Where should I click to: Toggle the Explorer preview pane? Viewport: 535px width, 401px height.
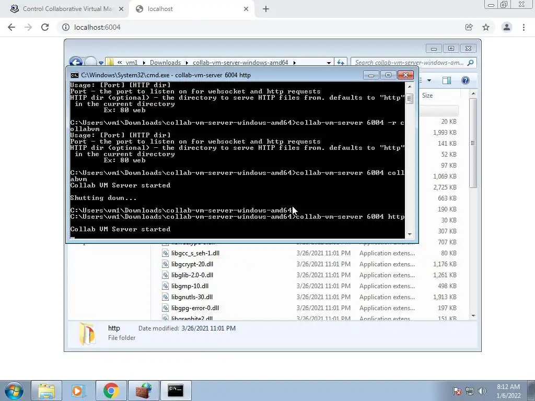(447, 80)
